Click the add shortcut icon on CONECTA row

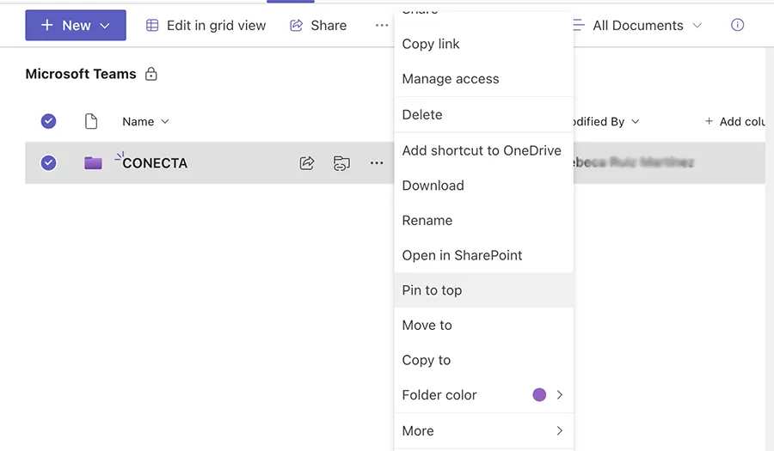click(x=341, y=163)
